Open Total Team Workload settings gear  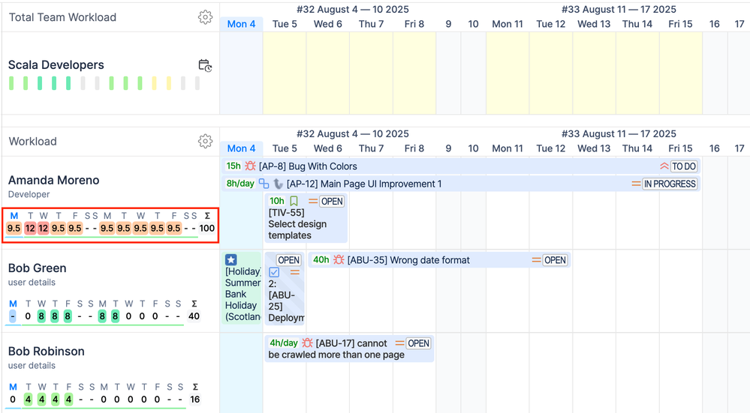coord(205,17)
